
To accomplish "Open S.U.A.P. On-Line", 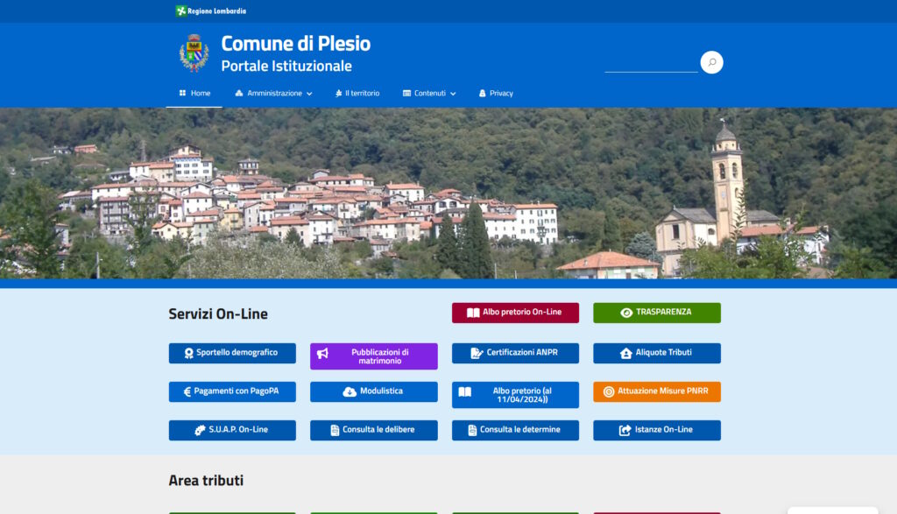I will (x=232, y=430).
